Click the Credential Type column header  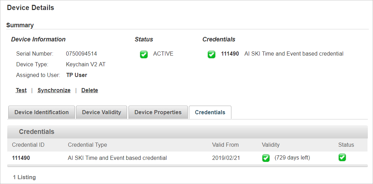87,145
